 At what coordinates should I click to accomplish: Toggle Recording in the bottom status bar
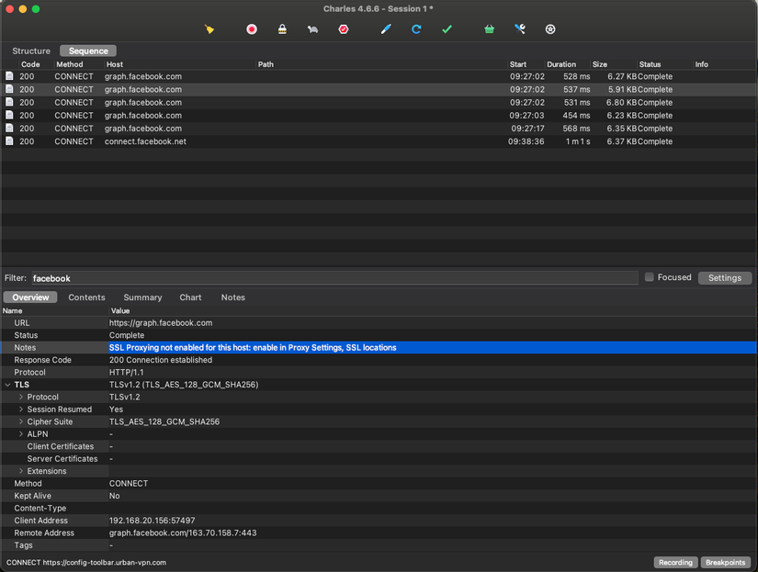[675, 562]
